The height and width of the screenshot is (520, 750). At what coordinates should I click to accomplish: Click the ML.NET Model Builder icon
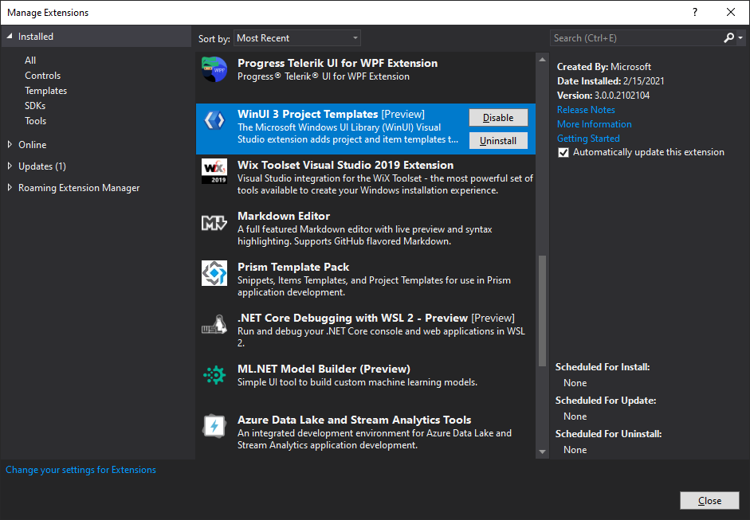coord(214,375)
